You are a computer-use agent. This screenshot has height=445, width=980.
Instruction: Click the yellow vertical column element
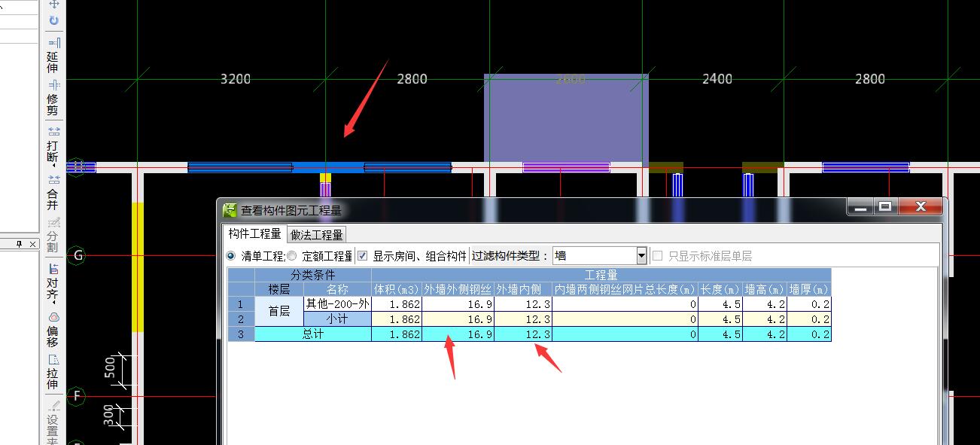(x=138, y=267)
